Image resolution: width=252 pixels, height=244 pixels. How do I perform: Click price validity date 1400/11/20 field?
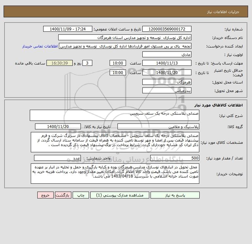click(167, 72)
